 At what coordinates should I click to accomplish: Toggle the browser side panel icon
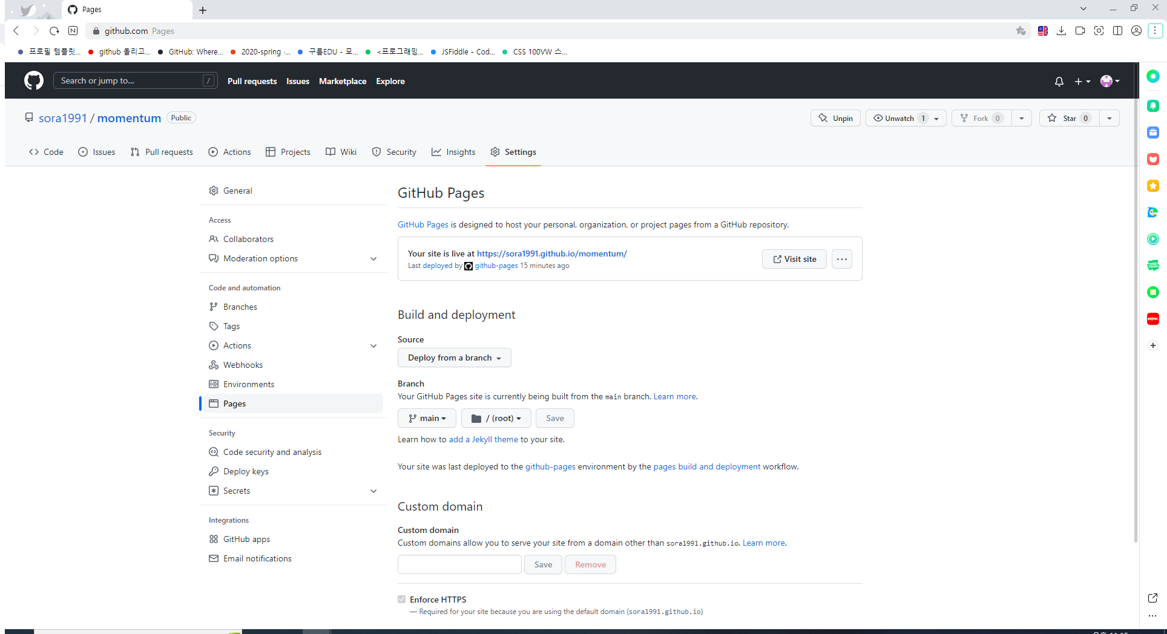pos(1117,31)
